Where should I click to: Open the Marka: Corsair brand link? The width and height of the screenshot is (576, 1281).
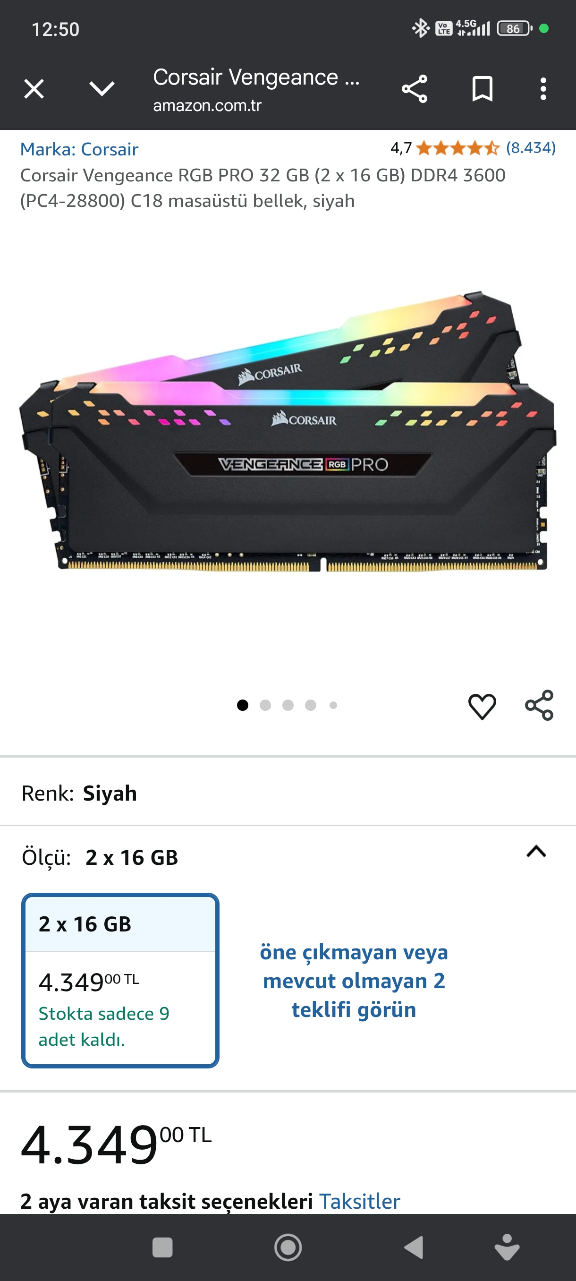pyautogui.click(x=79, y=149)
